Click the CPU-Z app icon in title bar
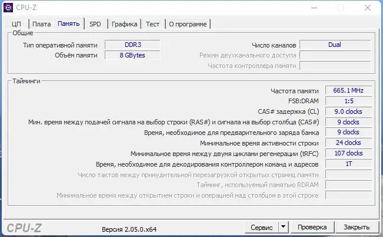 (8, 8)
